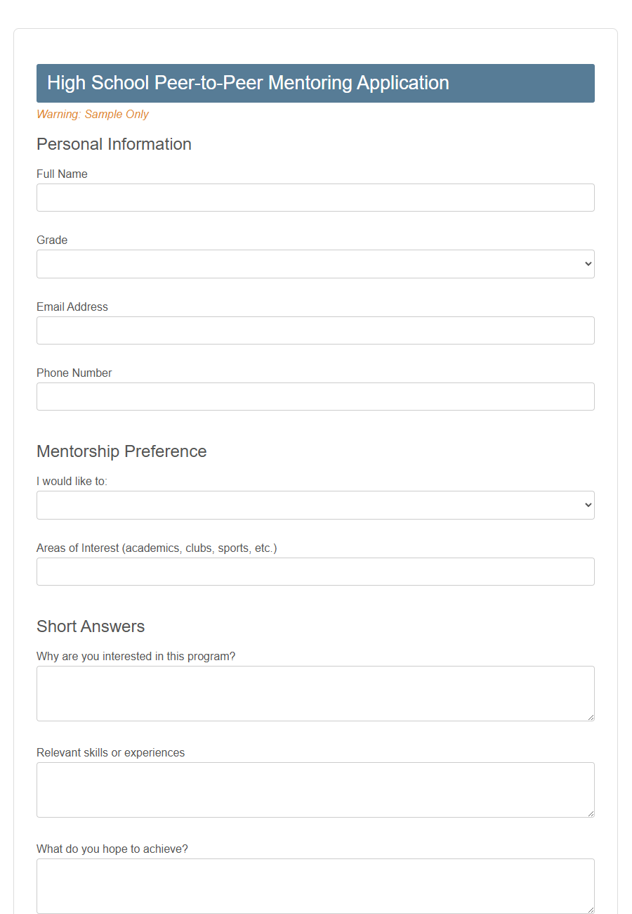Click the Phone Number input field

click(x=315, y=397)
